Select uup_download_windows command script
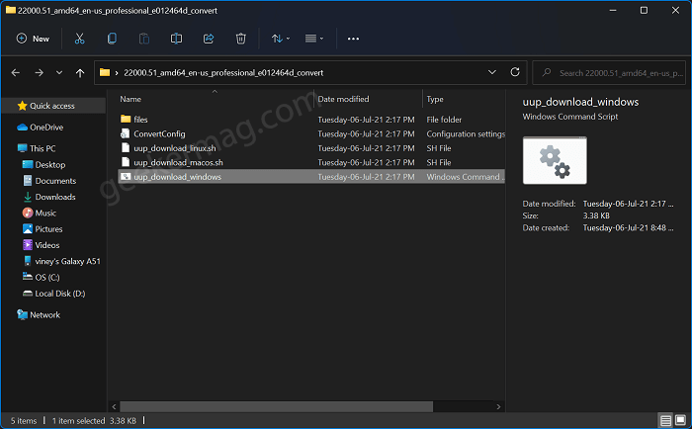Viewport: 692px width, 429px height. [x=311, y=177]
